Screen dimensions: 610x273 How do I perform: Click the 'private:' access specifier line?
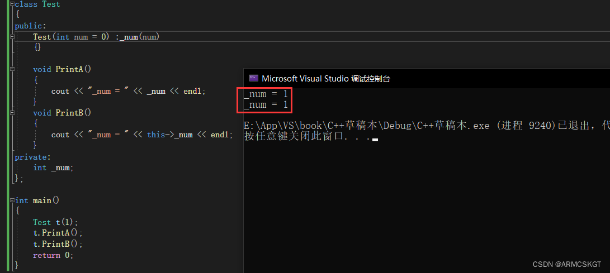32,157
